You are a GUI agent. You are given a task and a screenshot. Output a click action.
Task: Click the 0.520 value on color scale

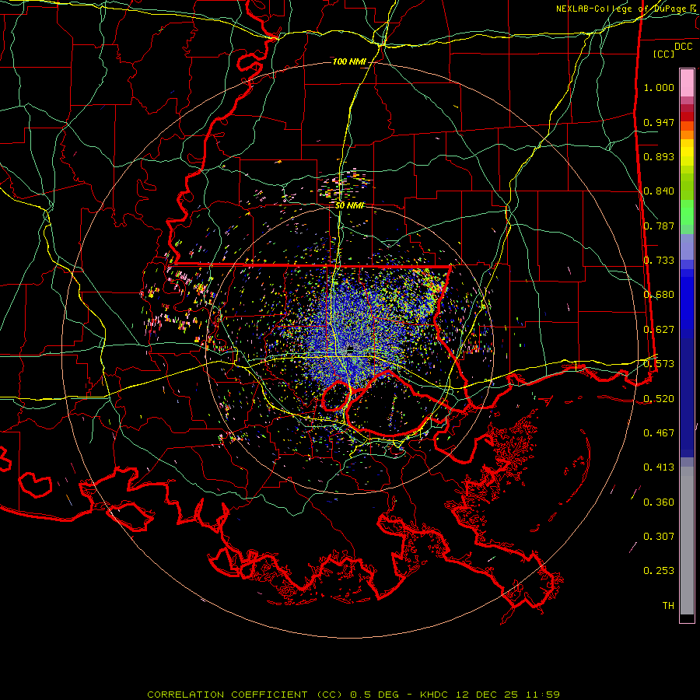coord(659,399)
